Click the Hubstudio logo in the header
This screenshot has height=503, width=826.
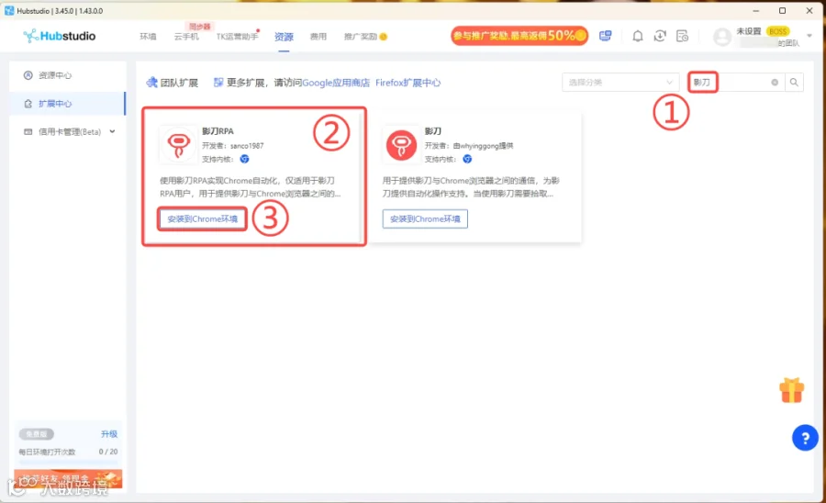click(60, 36)
